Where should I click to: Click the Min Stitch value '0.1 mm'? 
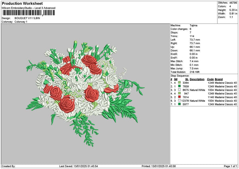[194, 65]
